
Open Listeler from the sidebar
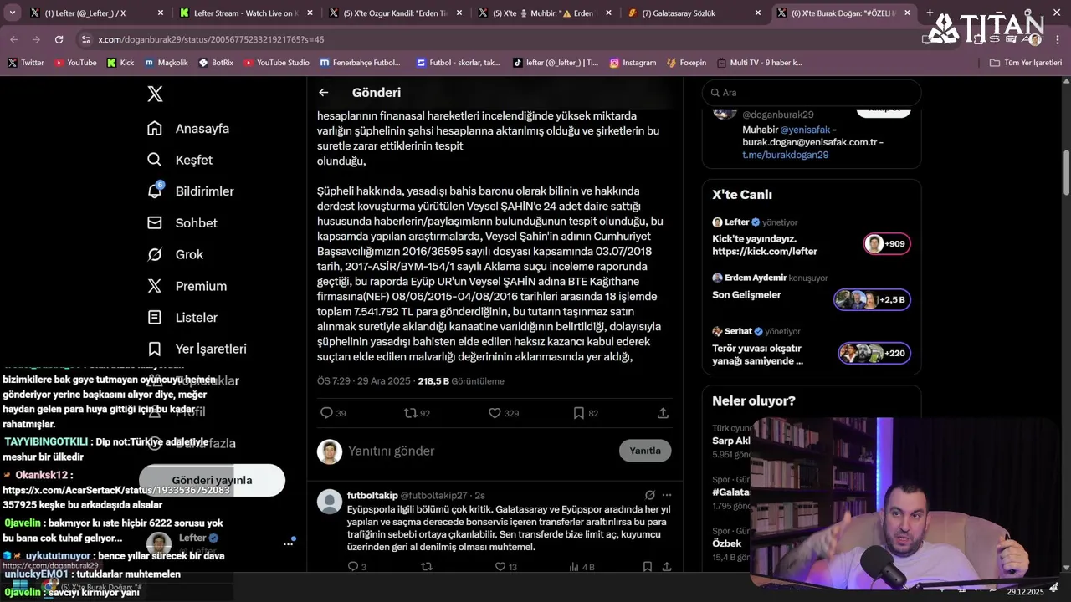point(182,318)
